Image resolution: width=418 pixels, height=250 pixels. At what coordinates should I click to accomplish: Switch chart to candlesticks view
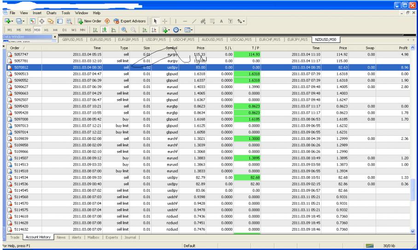pyautogui.click(x=105, y=30)
